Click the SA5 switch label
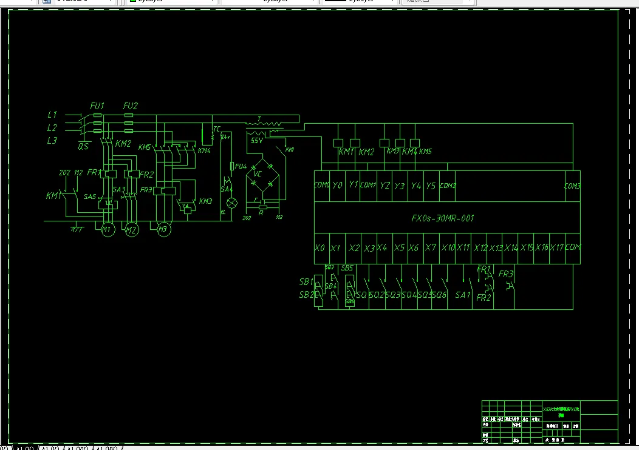Image resolution: width=639 pixels, height=450 pixels. coord(90,196)
